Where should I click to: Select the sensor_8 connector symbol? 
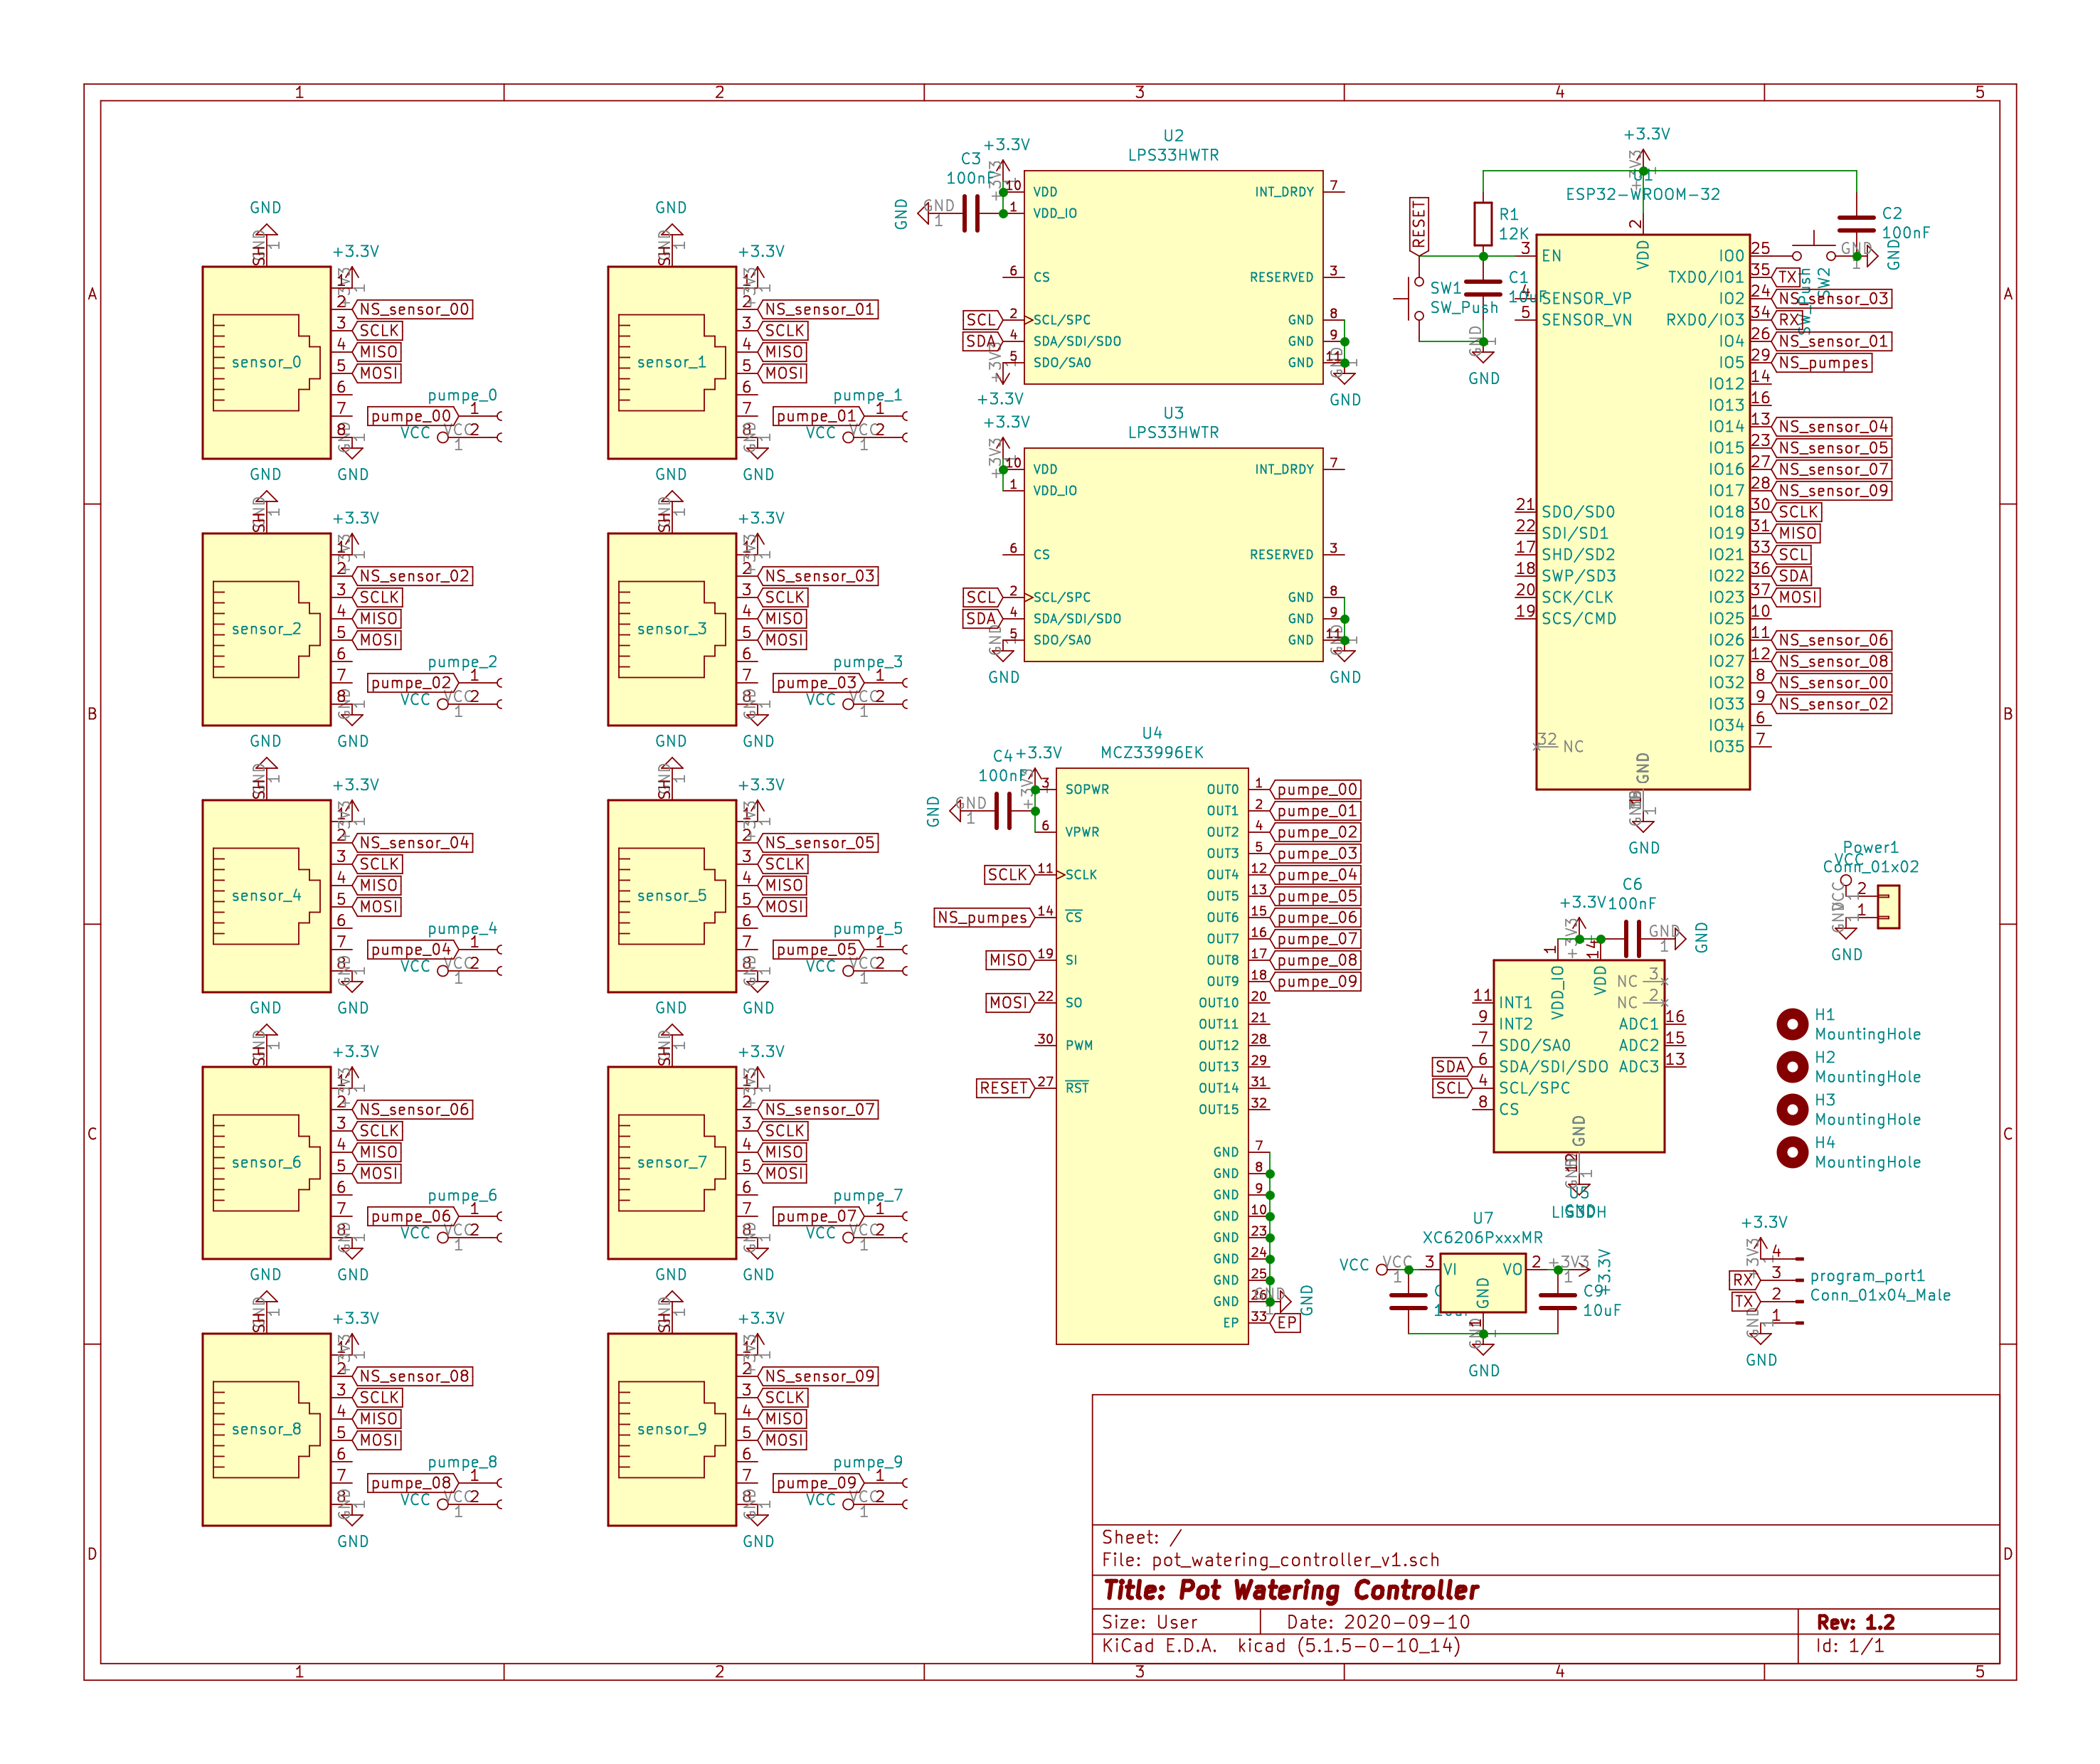pos(266,1430)
